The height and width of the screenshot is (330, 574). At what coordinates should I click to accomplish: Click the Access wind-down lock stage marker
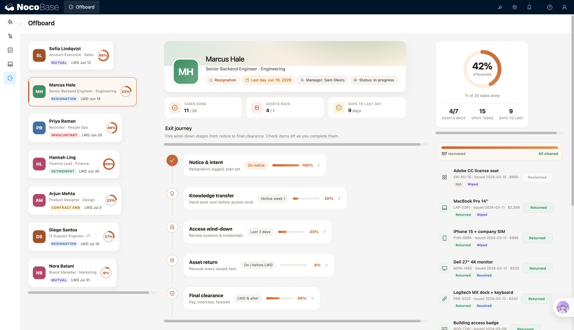172,227
